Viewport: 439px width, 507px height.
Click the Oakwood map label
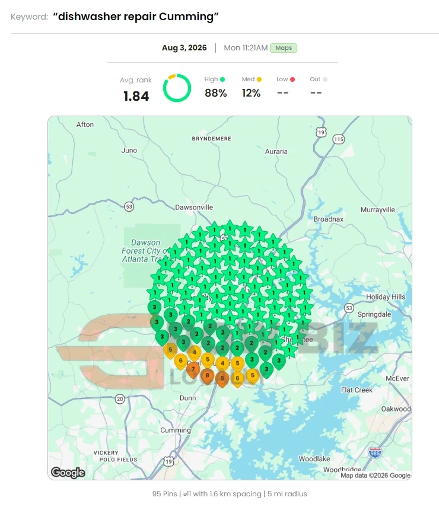coord(396,409)
